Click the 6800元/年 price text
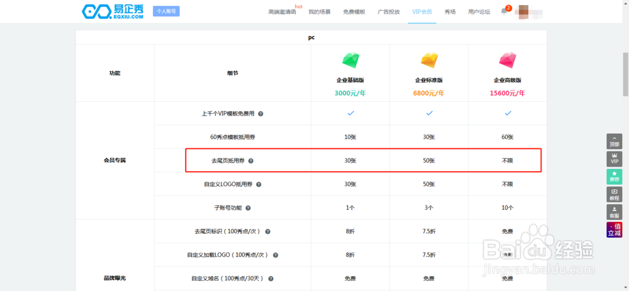This screenshot has width=629, height=291. click(429, 93)
